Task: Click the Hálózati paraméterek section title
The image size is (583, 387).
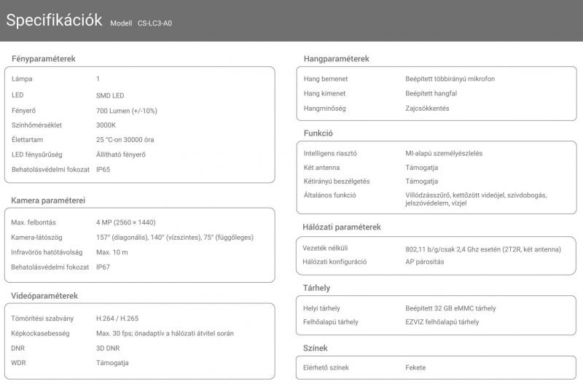Action: click(x=342, y=227)
